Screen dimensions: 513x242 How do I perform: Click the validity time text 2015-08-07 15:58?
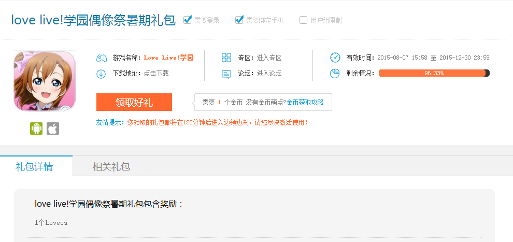pyautogui.click(x=403, y=58)
